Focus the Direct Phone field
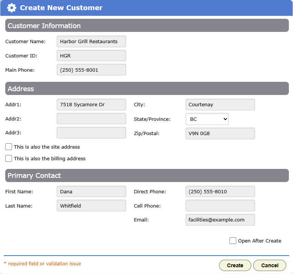The width and height of the screenshot is (293, 274). pyautogui.click(x=220, y=191)
